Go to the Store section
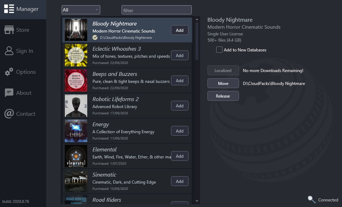This screenshot has height=207, width=342. [23, 30]
